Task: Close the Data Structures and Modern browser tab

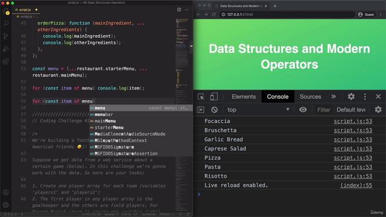Action: pos(266,6)
